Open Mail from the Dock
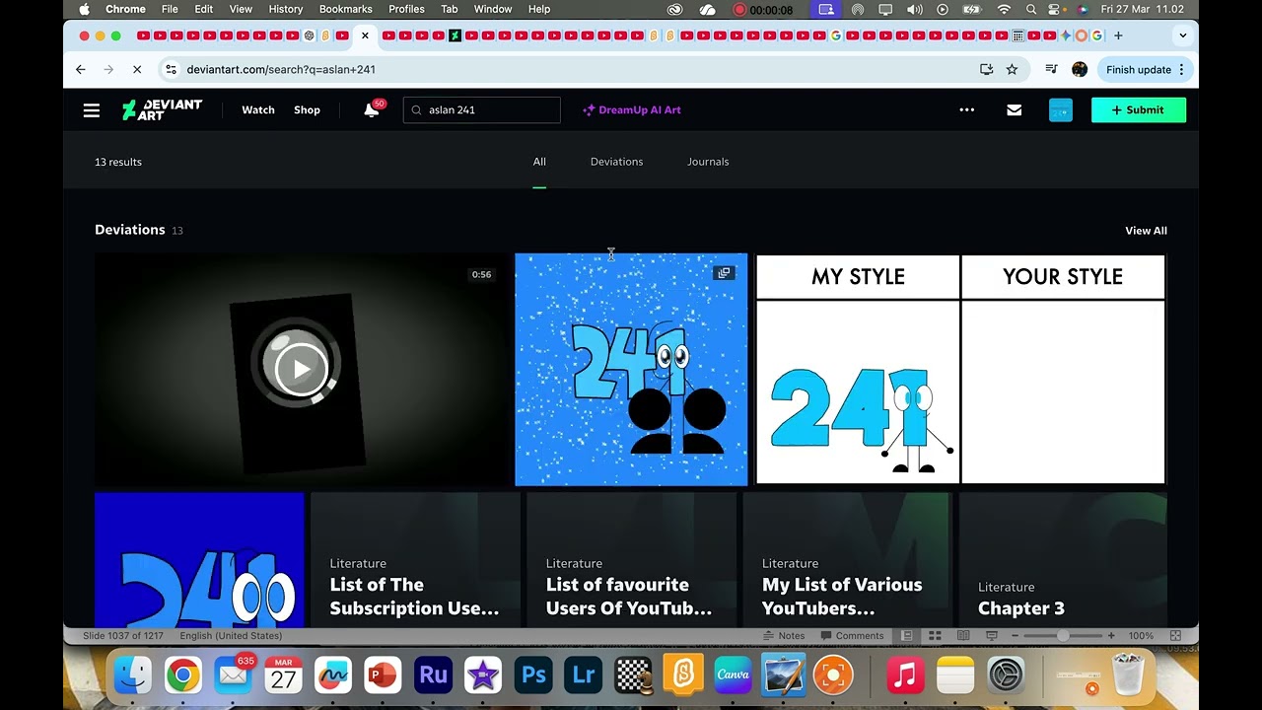This screenshot has width=1262, height=710. pyautogui.click(x=233, y=675)
